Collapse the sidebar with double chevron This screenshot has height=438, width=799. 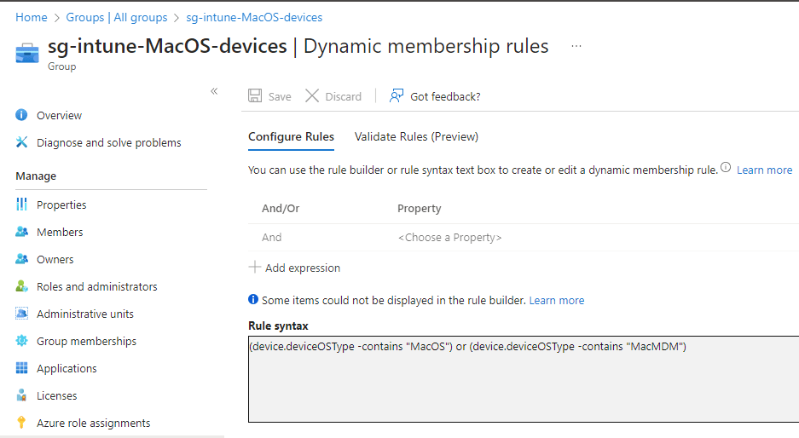214,91
